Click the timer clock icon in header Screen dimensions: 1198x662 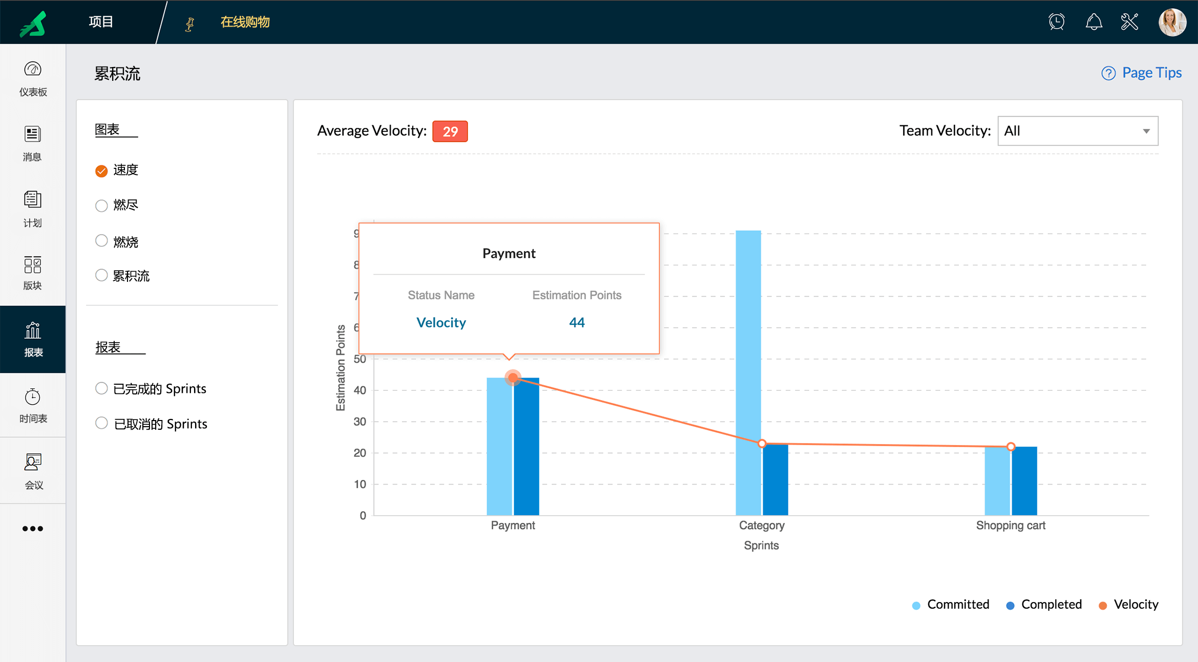1057,22
